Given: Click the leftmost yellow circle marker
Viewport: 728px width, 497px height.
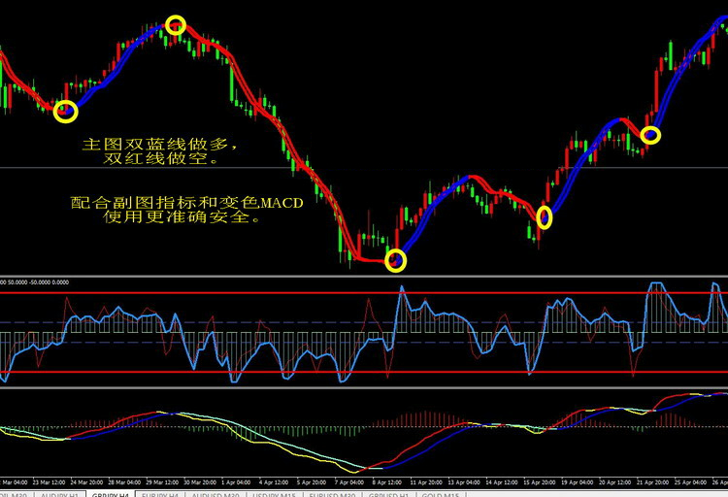Looking at the screenshot, I should [x=65, y=112].
